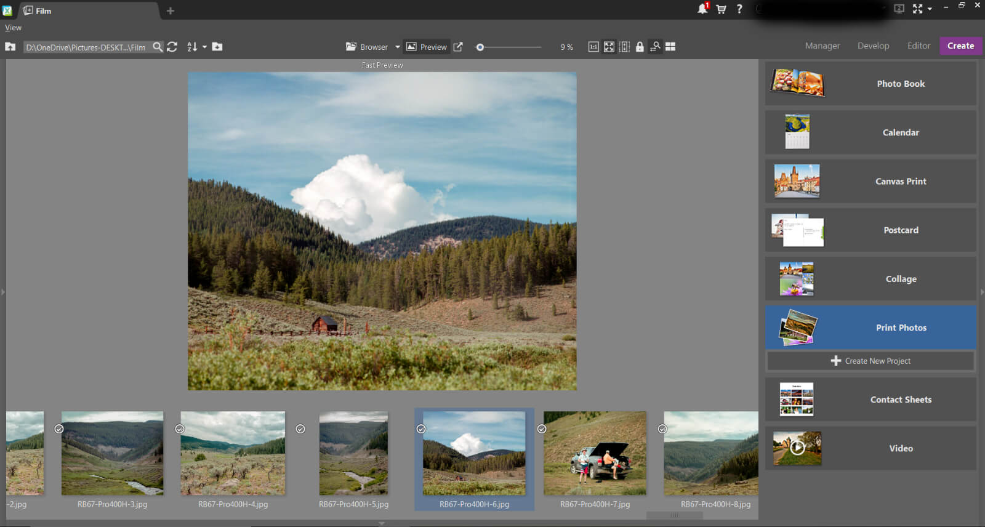Open the shopping cart icon
985x527 pixels.
pos(721,9)
